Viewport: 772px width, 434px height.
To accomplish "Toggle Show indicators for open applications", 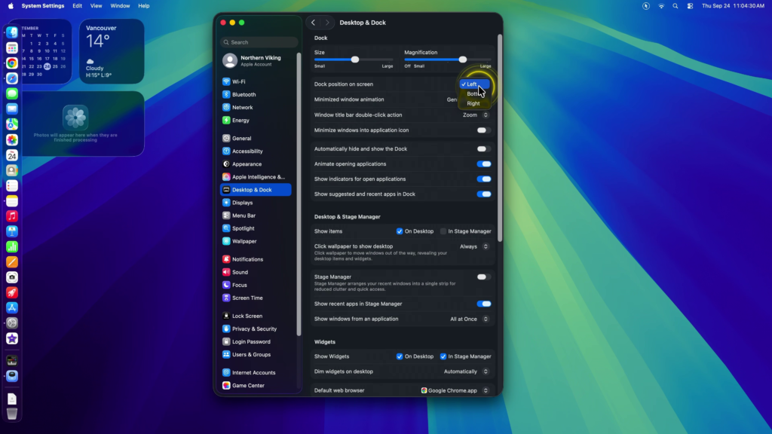I will coord(483,179).
